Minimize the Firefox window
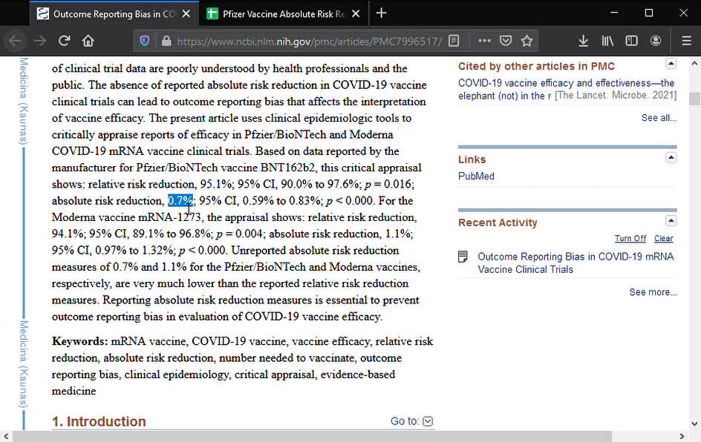Viewport: 701px width, 442px height. coord(614,13)
